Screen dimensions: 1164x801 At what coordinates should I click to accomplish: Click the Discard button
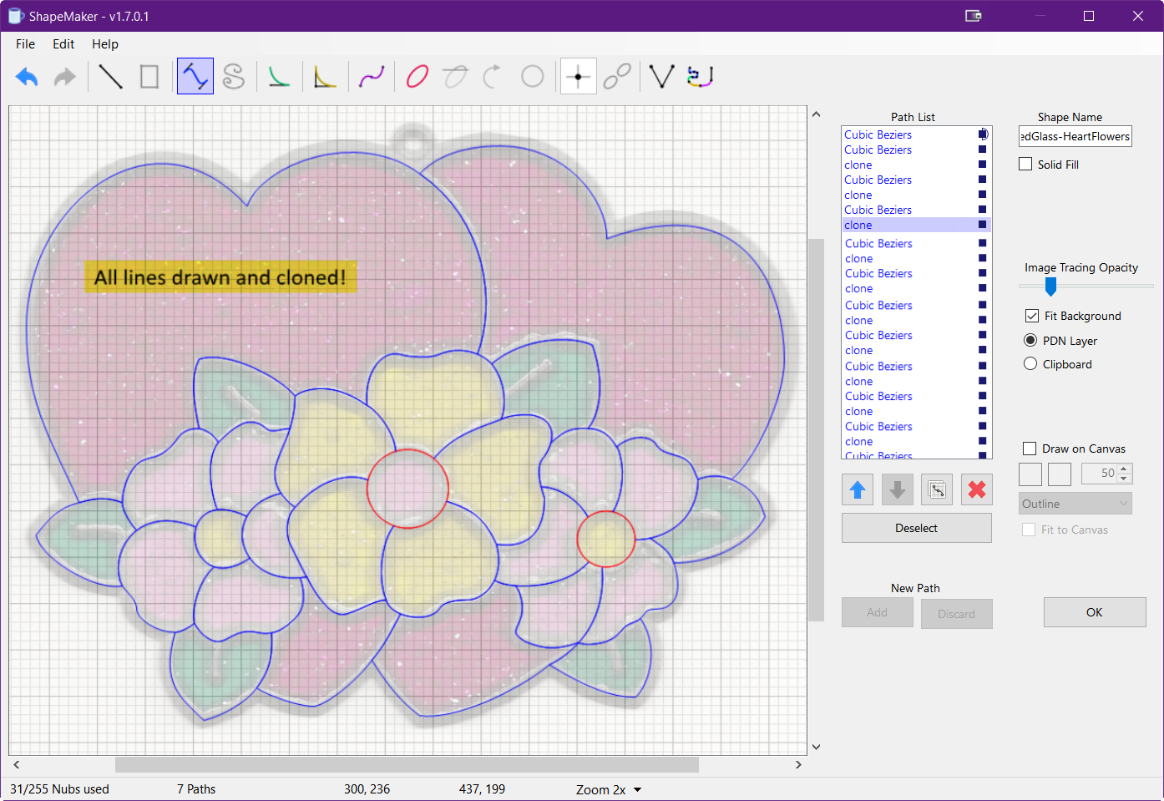pyautogui.click(x=957, y=614)
